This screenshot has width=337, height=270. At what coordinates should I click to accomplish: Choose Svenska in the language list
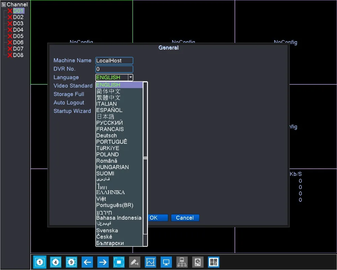pos(119,231)
